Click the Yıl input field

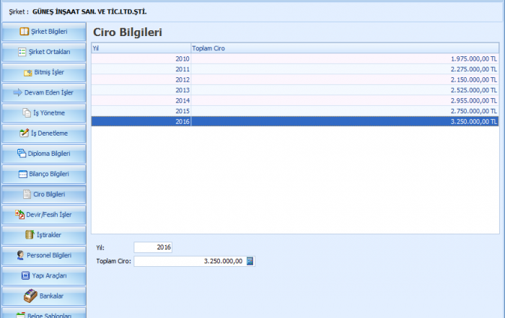(x=153, y=247)
